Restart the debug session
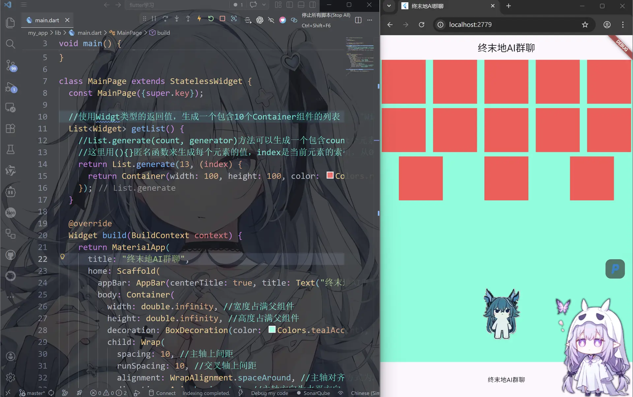Screen dimensions: 633x397 pos(211,19)
